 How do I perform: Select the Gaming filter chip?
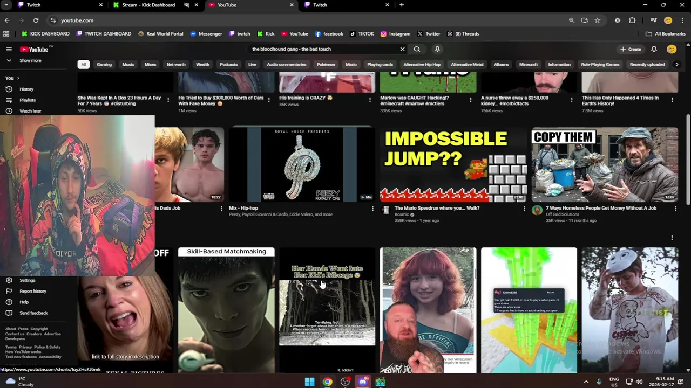(x=104, y=65)
